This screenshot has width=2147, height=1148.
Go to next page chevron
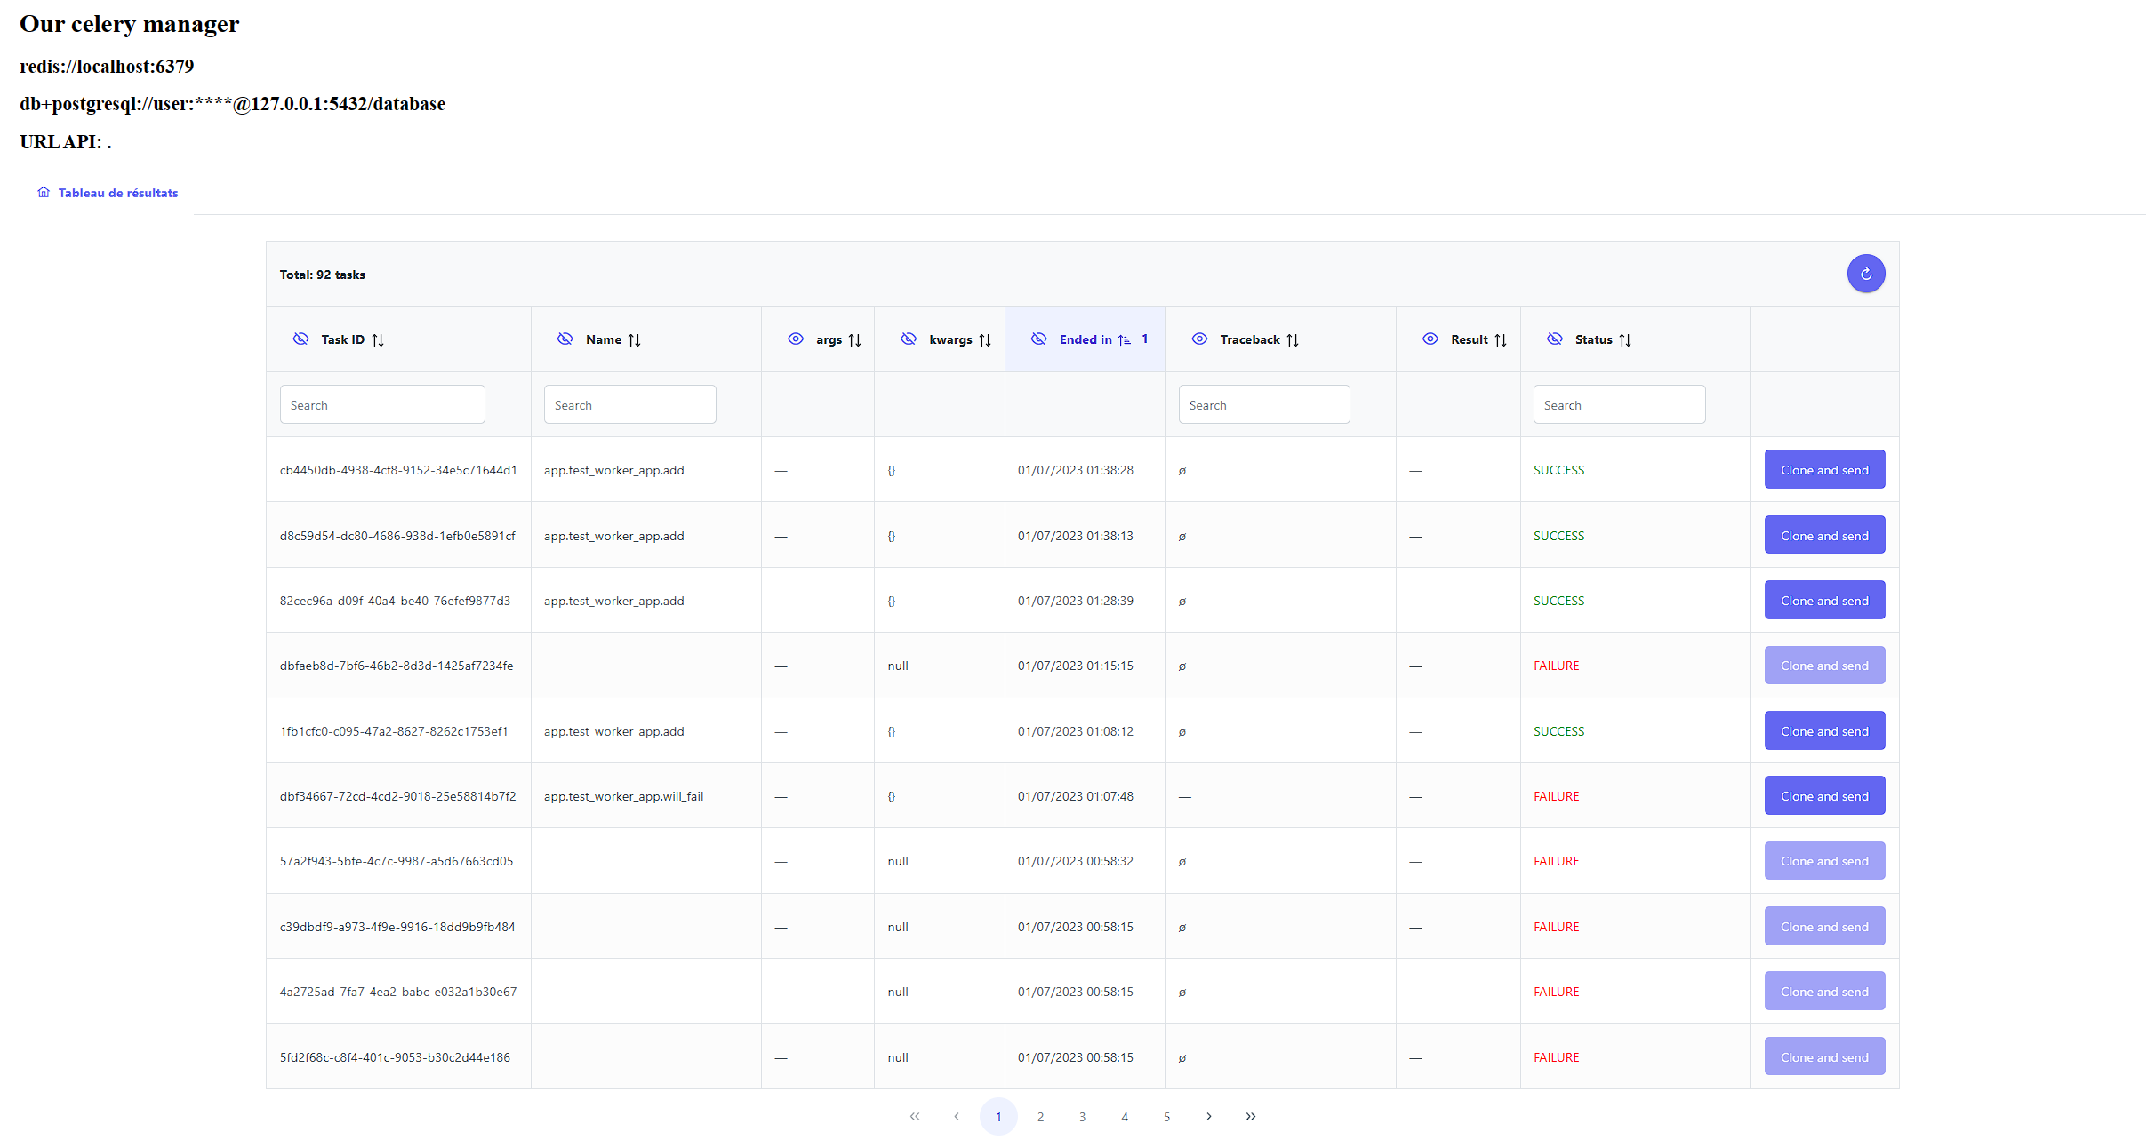tap(1208, 1117)
